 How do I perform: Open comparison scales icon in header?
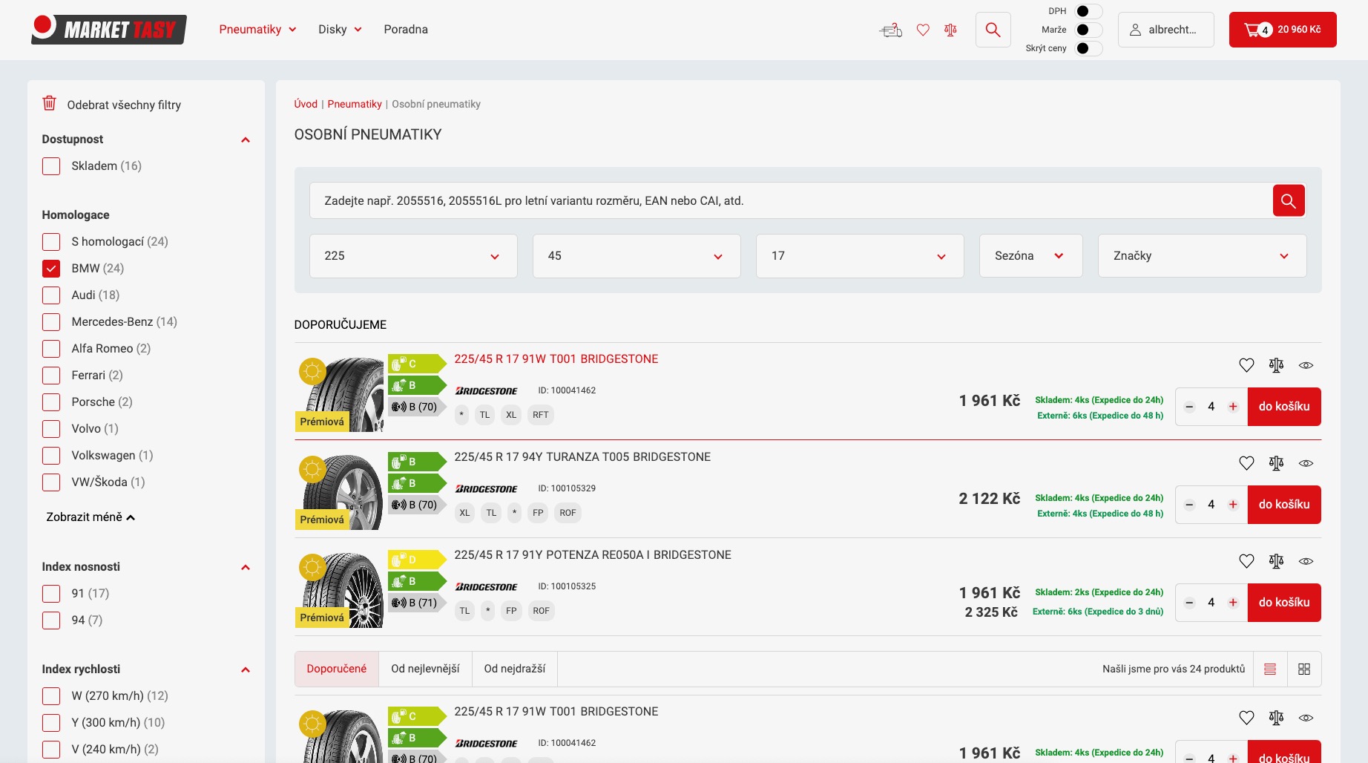tap(950, 30)
